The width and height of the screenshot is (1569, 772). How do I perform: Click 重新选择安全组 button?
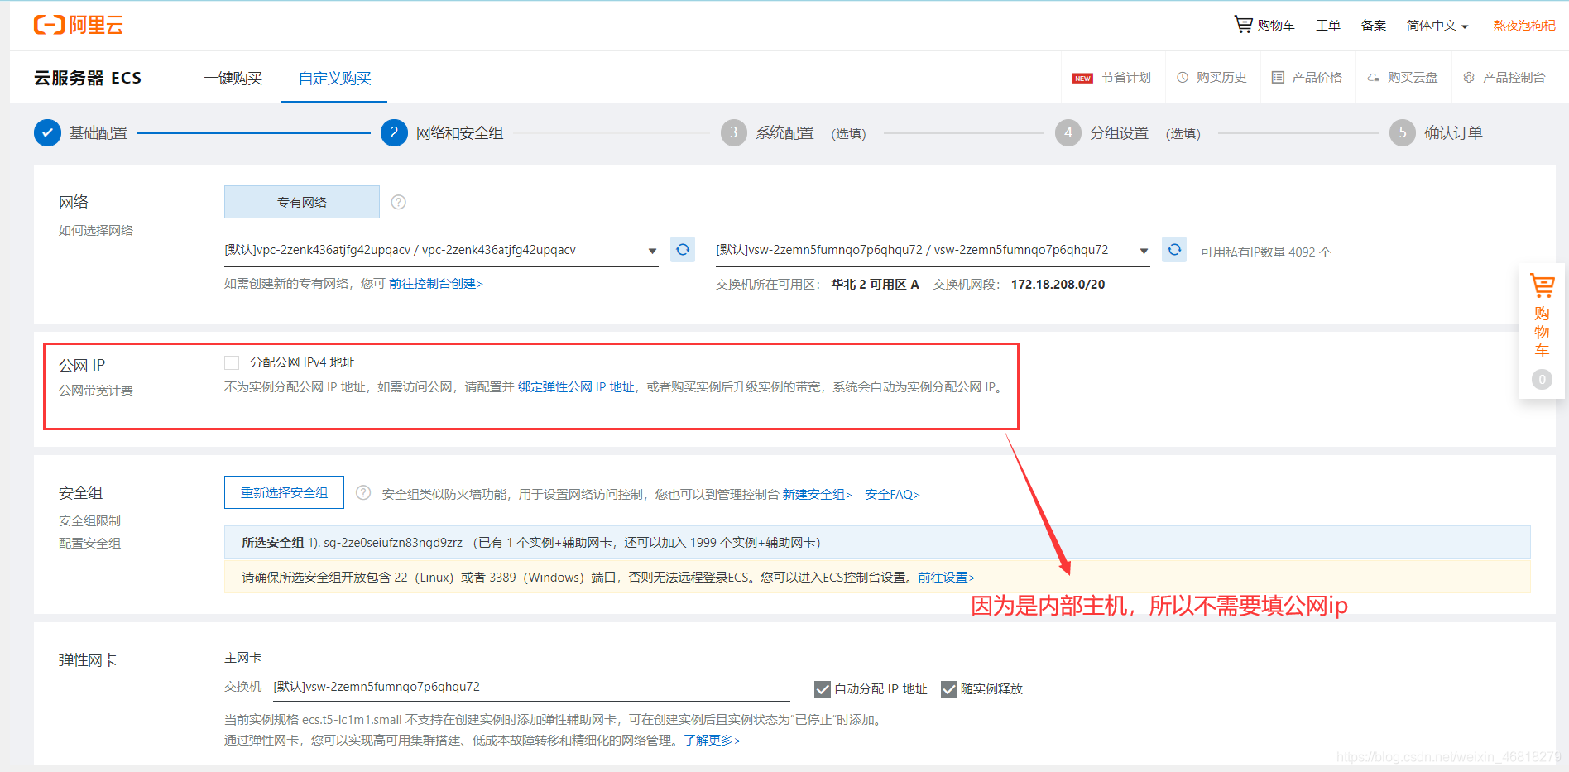tap(284, 492)
